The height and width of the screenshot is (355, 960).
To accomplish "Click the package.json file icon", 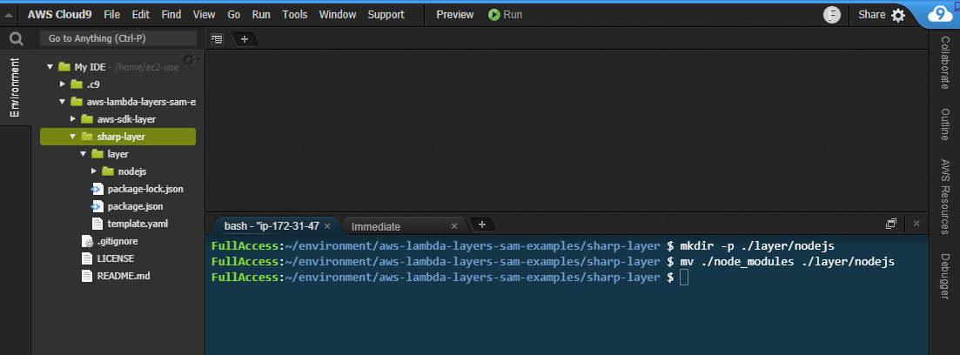I will [97, 206].
